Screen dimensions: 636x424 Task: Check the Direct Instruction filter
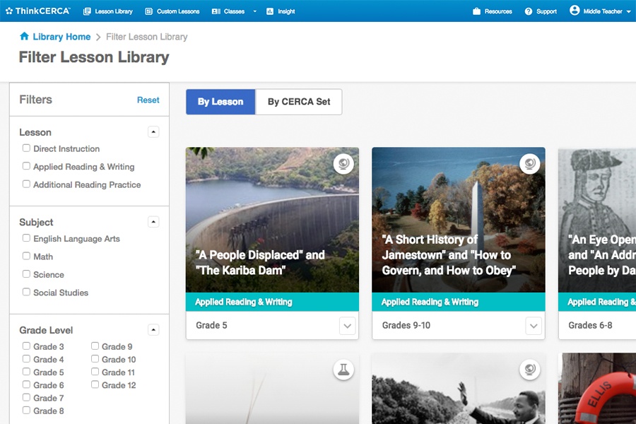(26, 148)
